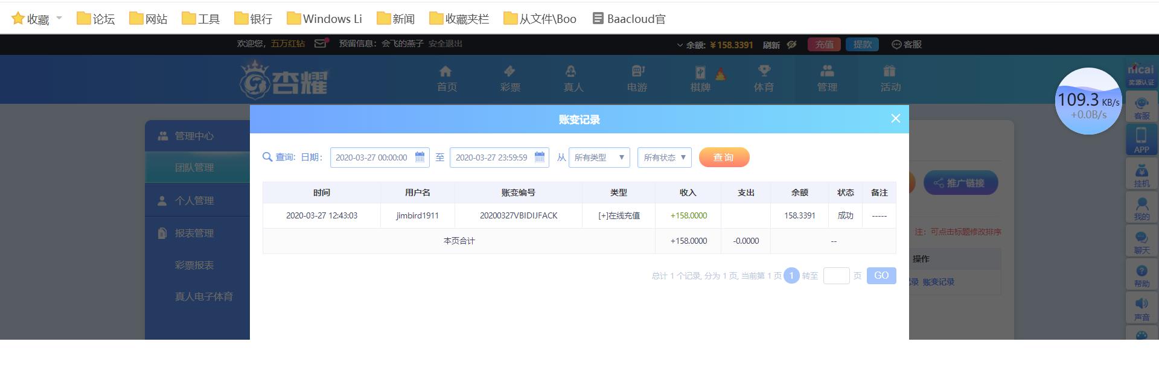
Task: Open the 工具 bookmark folder
Action: (200, 19)
